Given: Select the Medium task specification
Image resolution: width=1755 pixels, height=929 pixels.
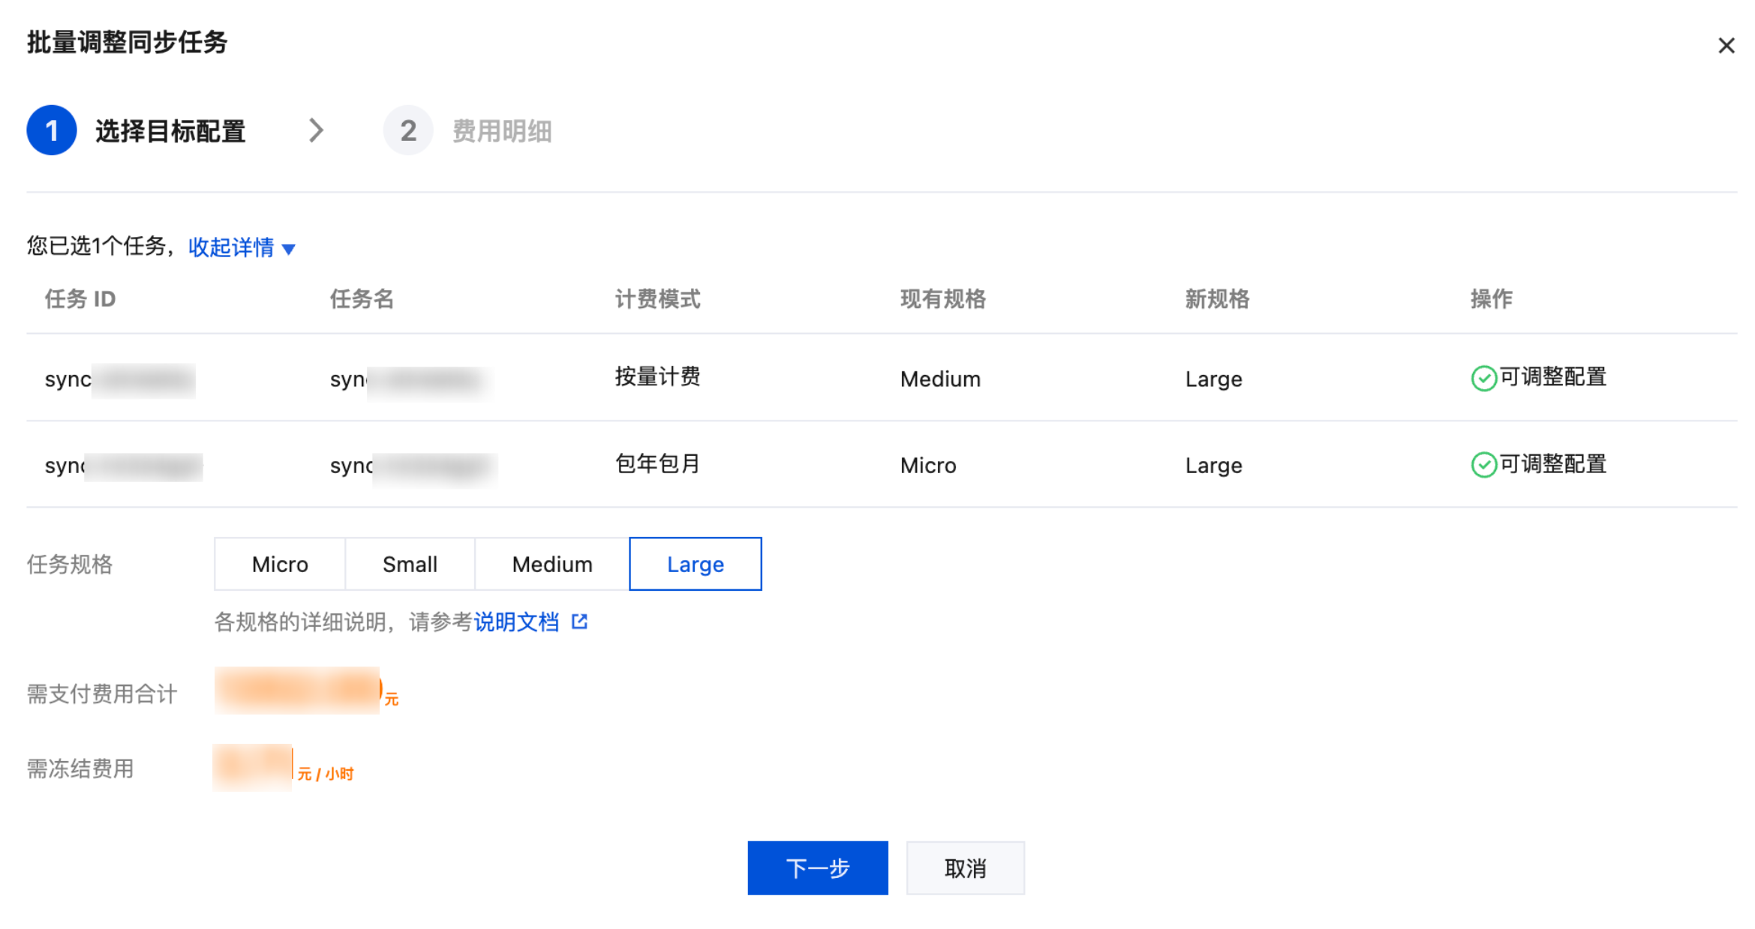Looking at the screenshot, I should click(x=552, y=564).
